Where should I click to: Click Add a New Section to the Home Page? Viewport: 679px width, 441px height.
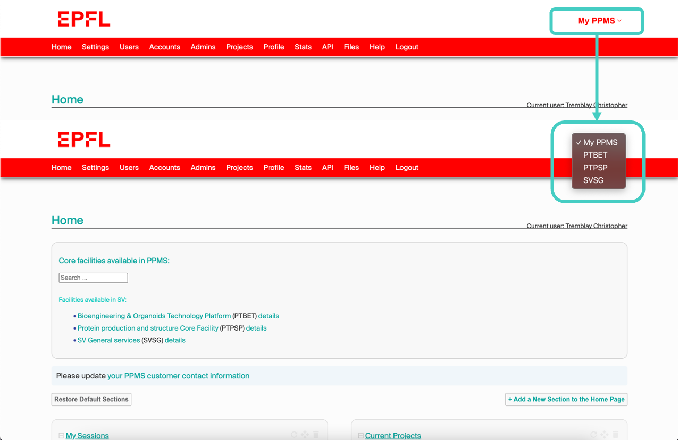(566, 399)
